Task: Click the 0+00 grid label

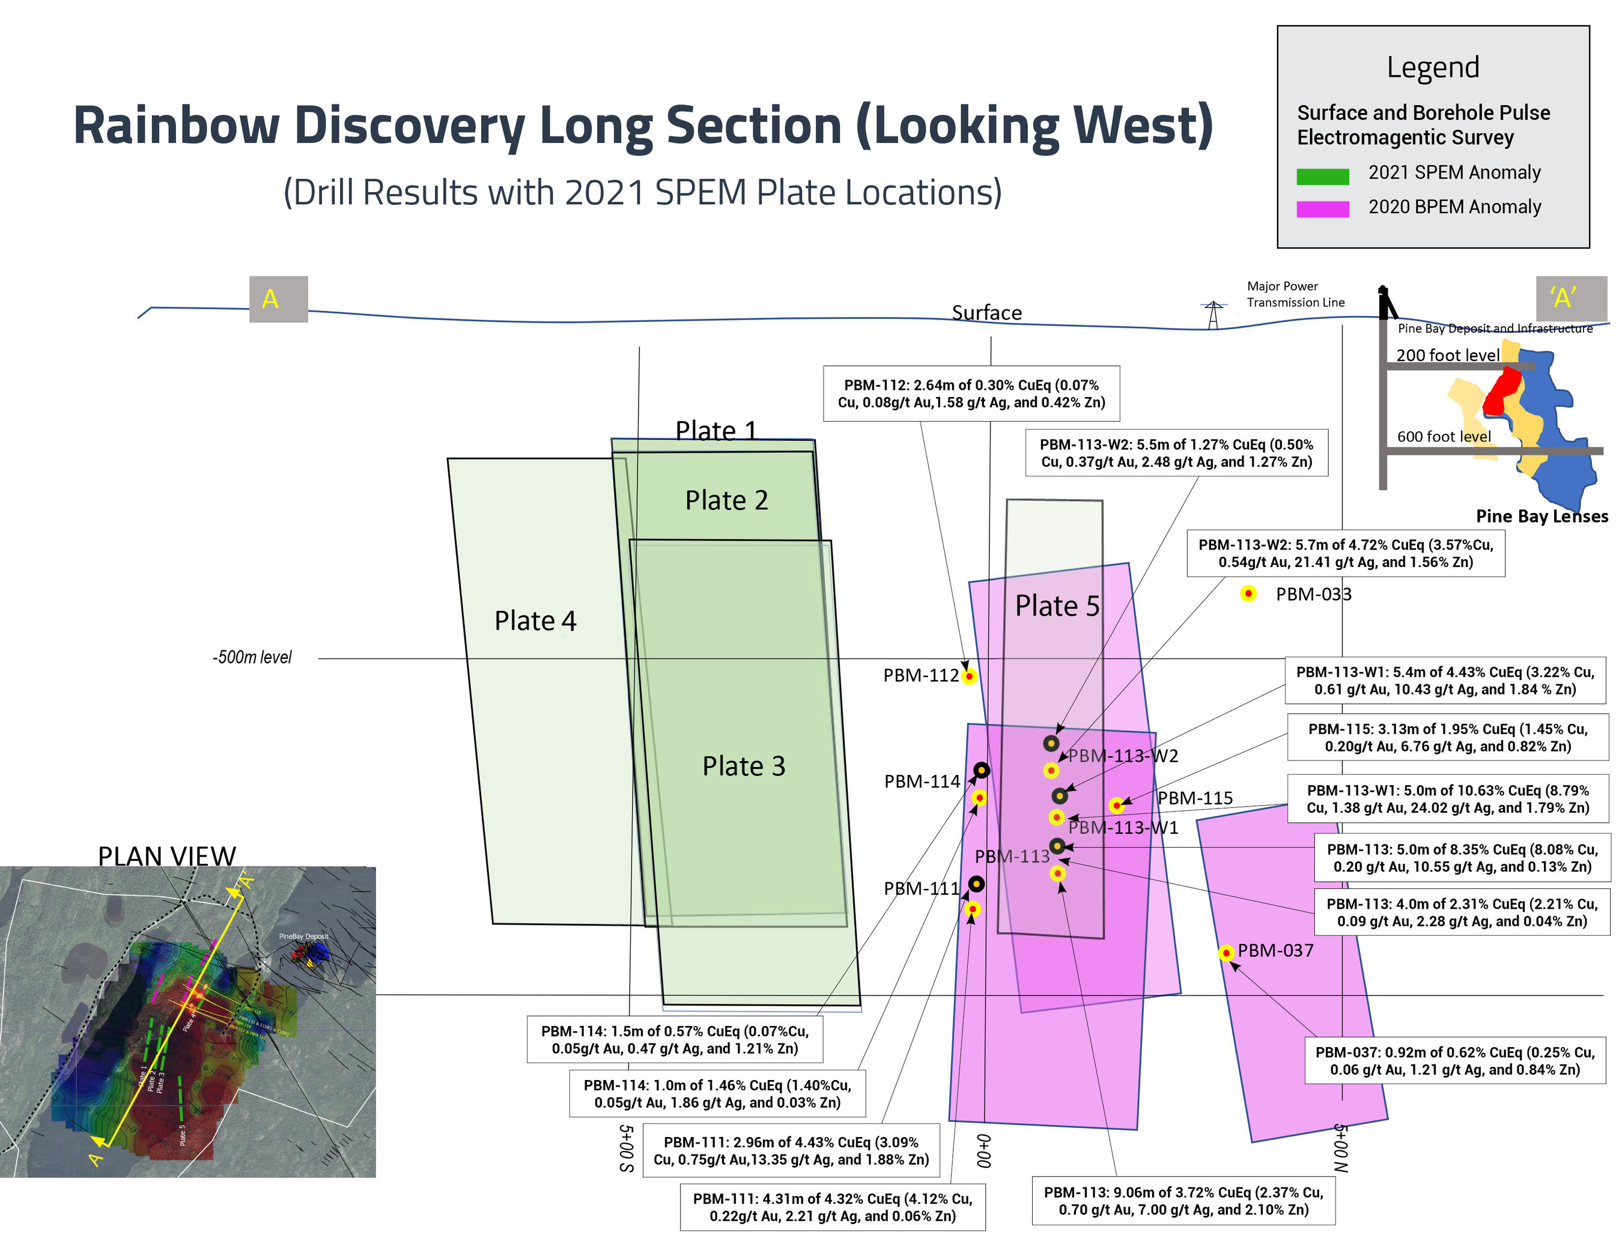Action: click(983, 1150)
